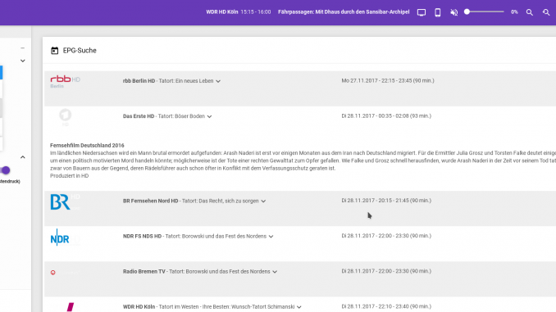Click the BR Fernsehen channel logo
This screenshot has height=312, width=556.
coord(65,202)
